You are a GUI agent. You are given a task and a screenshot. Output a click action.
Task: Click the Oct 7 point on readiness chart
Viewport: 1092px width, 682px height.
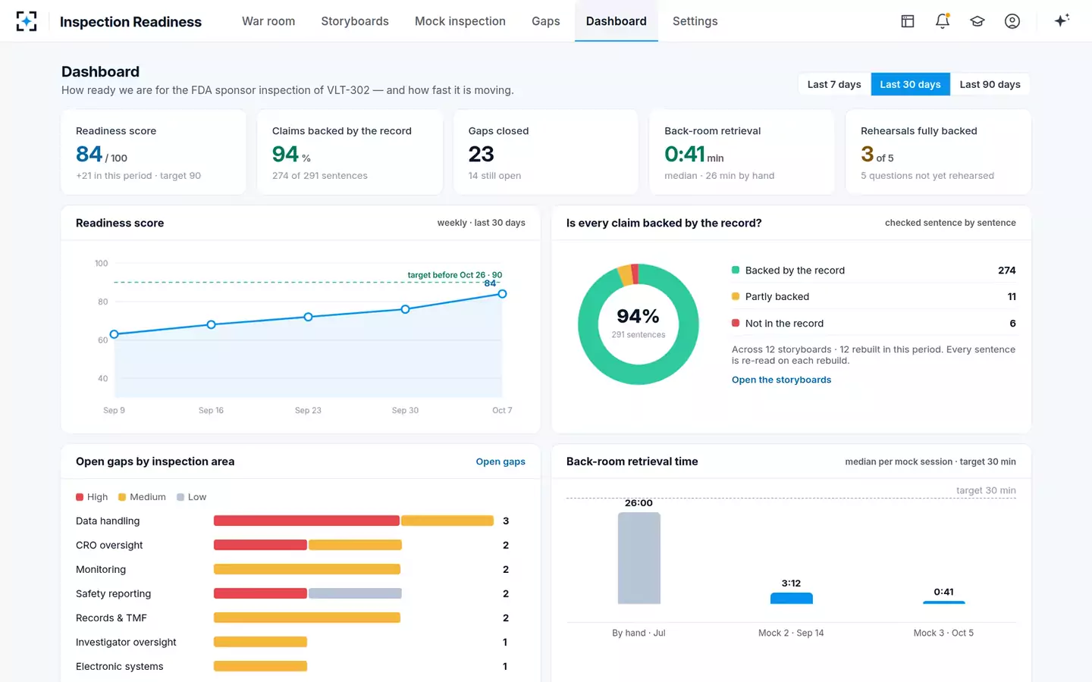click(502, 294)
